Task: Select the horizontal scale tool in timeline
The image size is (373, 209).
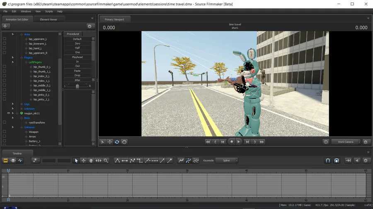Action: tap(98, 161)
